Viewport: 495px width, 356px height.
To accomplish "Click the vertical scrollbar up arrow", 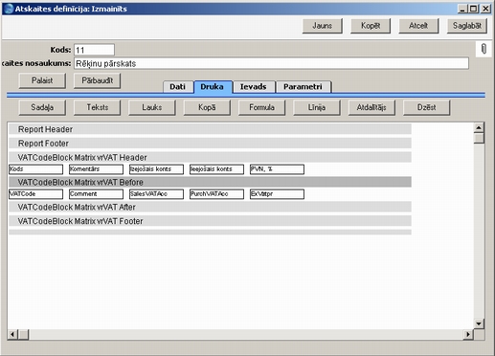I will (x=479, y=128).
